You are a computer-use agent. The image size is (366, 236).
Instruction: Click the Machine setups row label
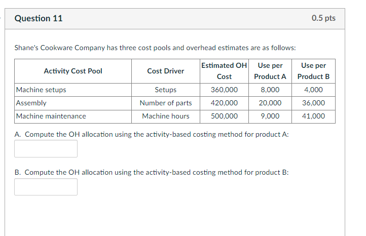click(41, 90)
